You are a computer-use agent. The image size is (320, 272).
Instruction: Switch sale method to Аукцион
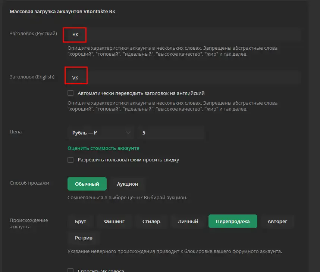[x=127, y=184]
